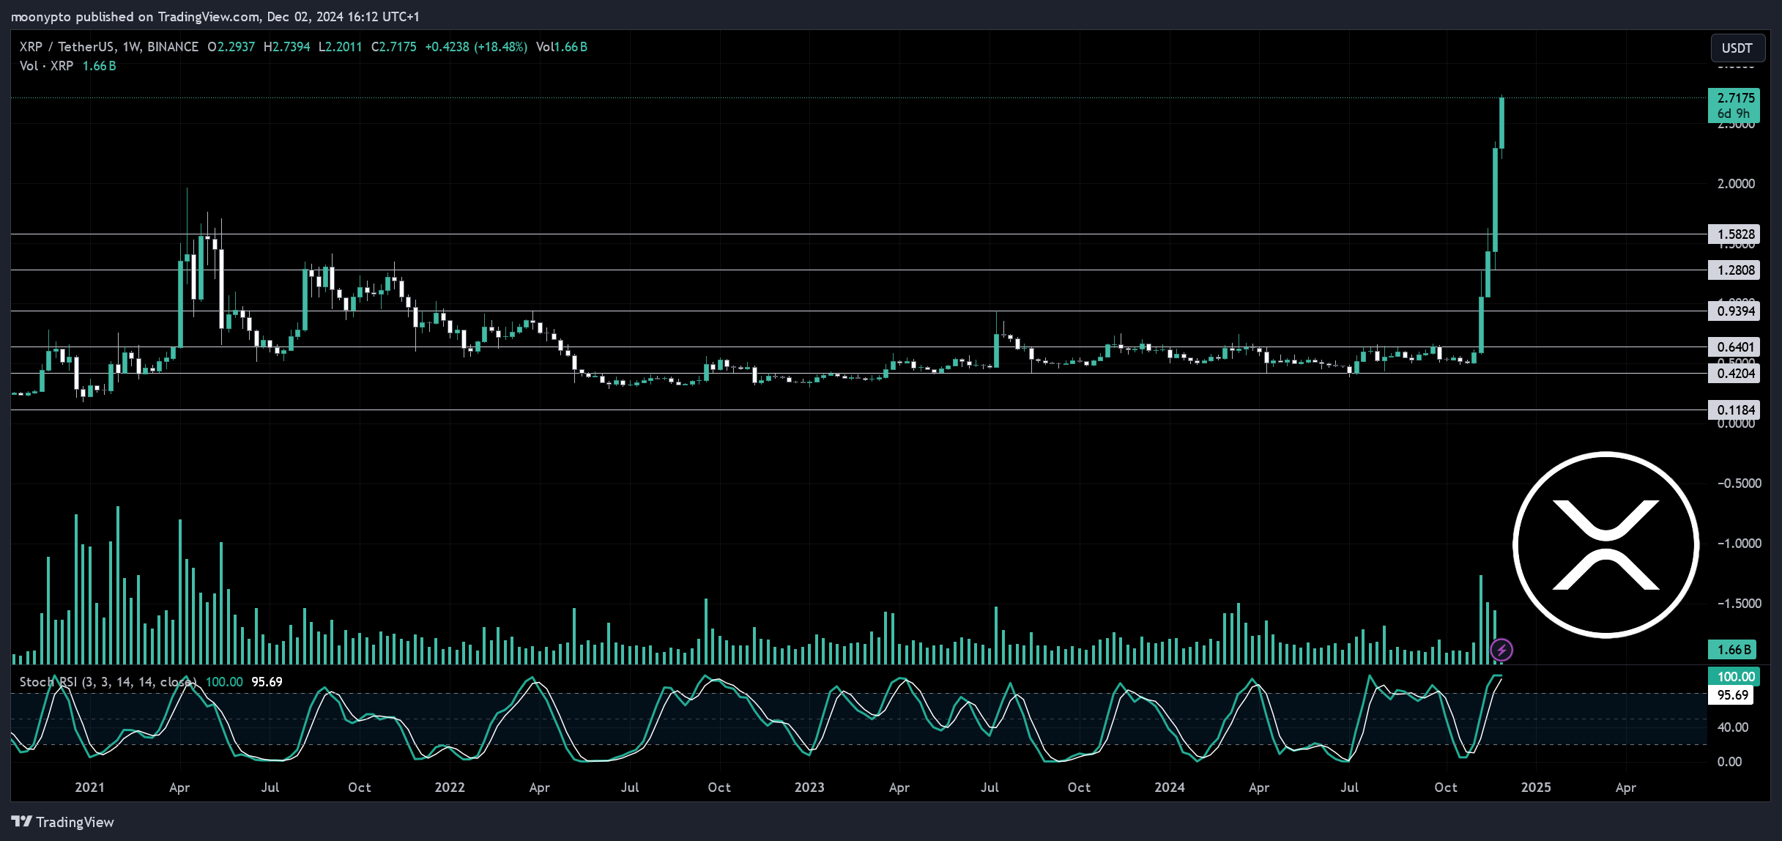The image size is (1782, 841).
Task: Click the purple lightning bolt icon
Action: [1501, 650]
